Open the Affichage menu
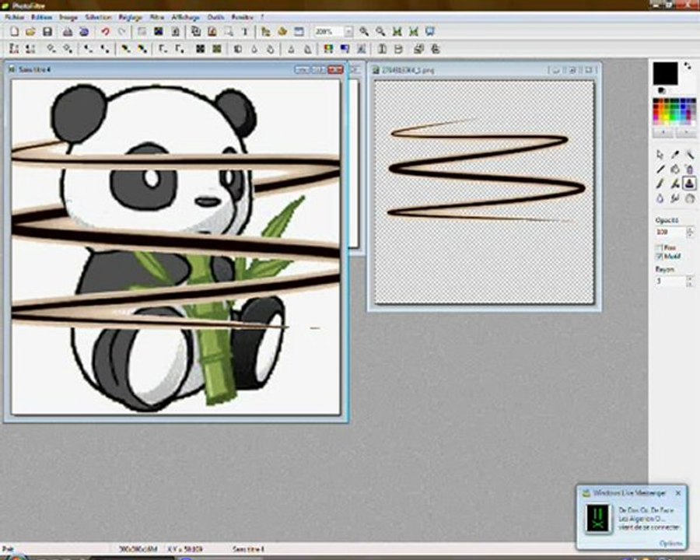Viewport: 700px width, 560px height. click(186, 17)
